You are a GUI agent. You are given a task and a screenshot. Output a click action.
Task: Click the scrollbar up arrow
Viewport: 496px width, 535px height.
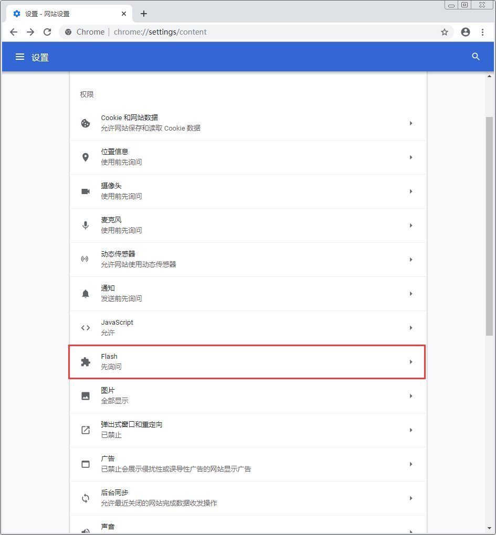489,76
